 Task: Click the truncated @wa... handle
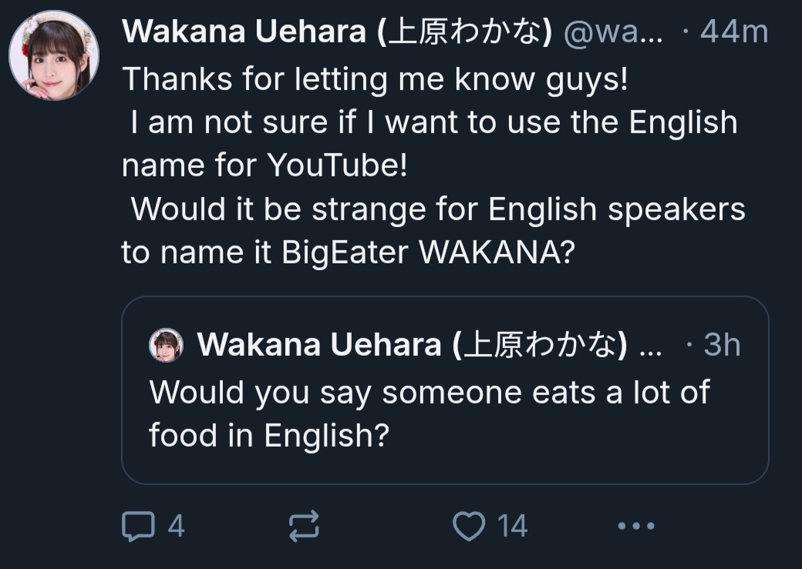(613, 32)
